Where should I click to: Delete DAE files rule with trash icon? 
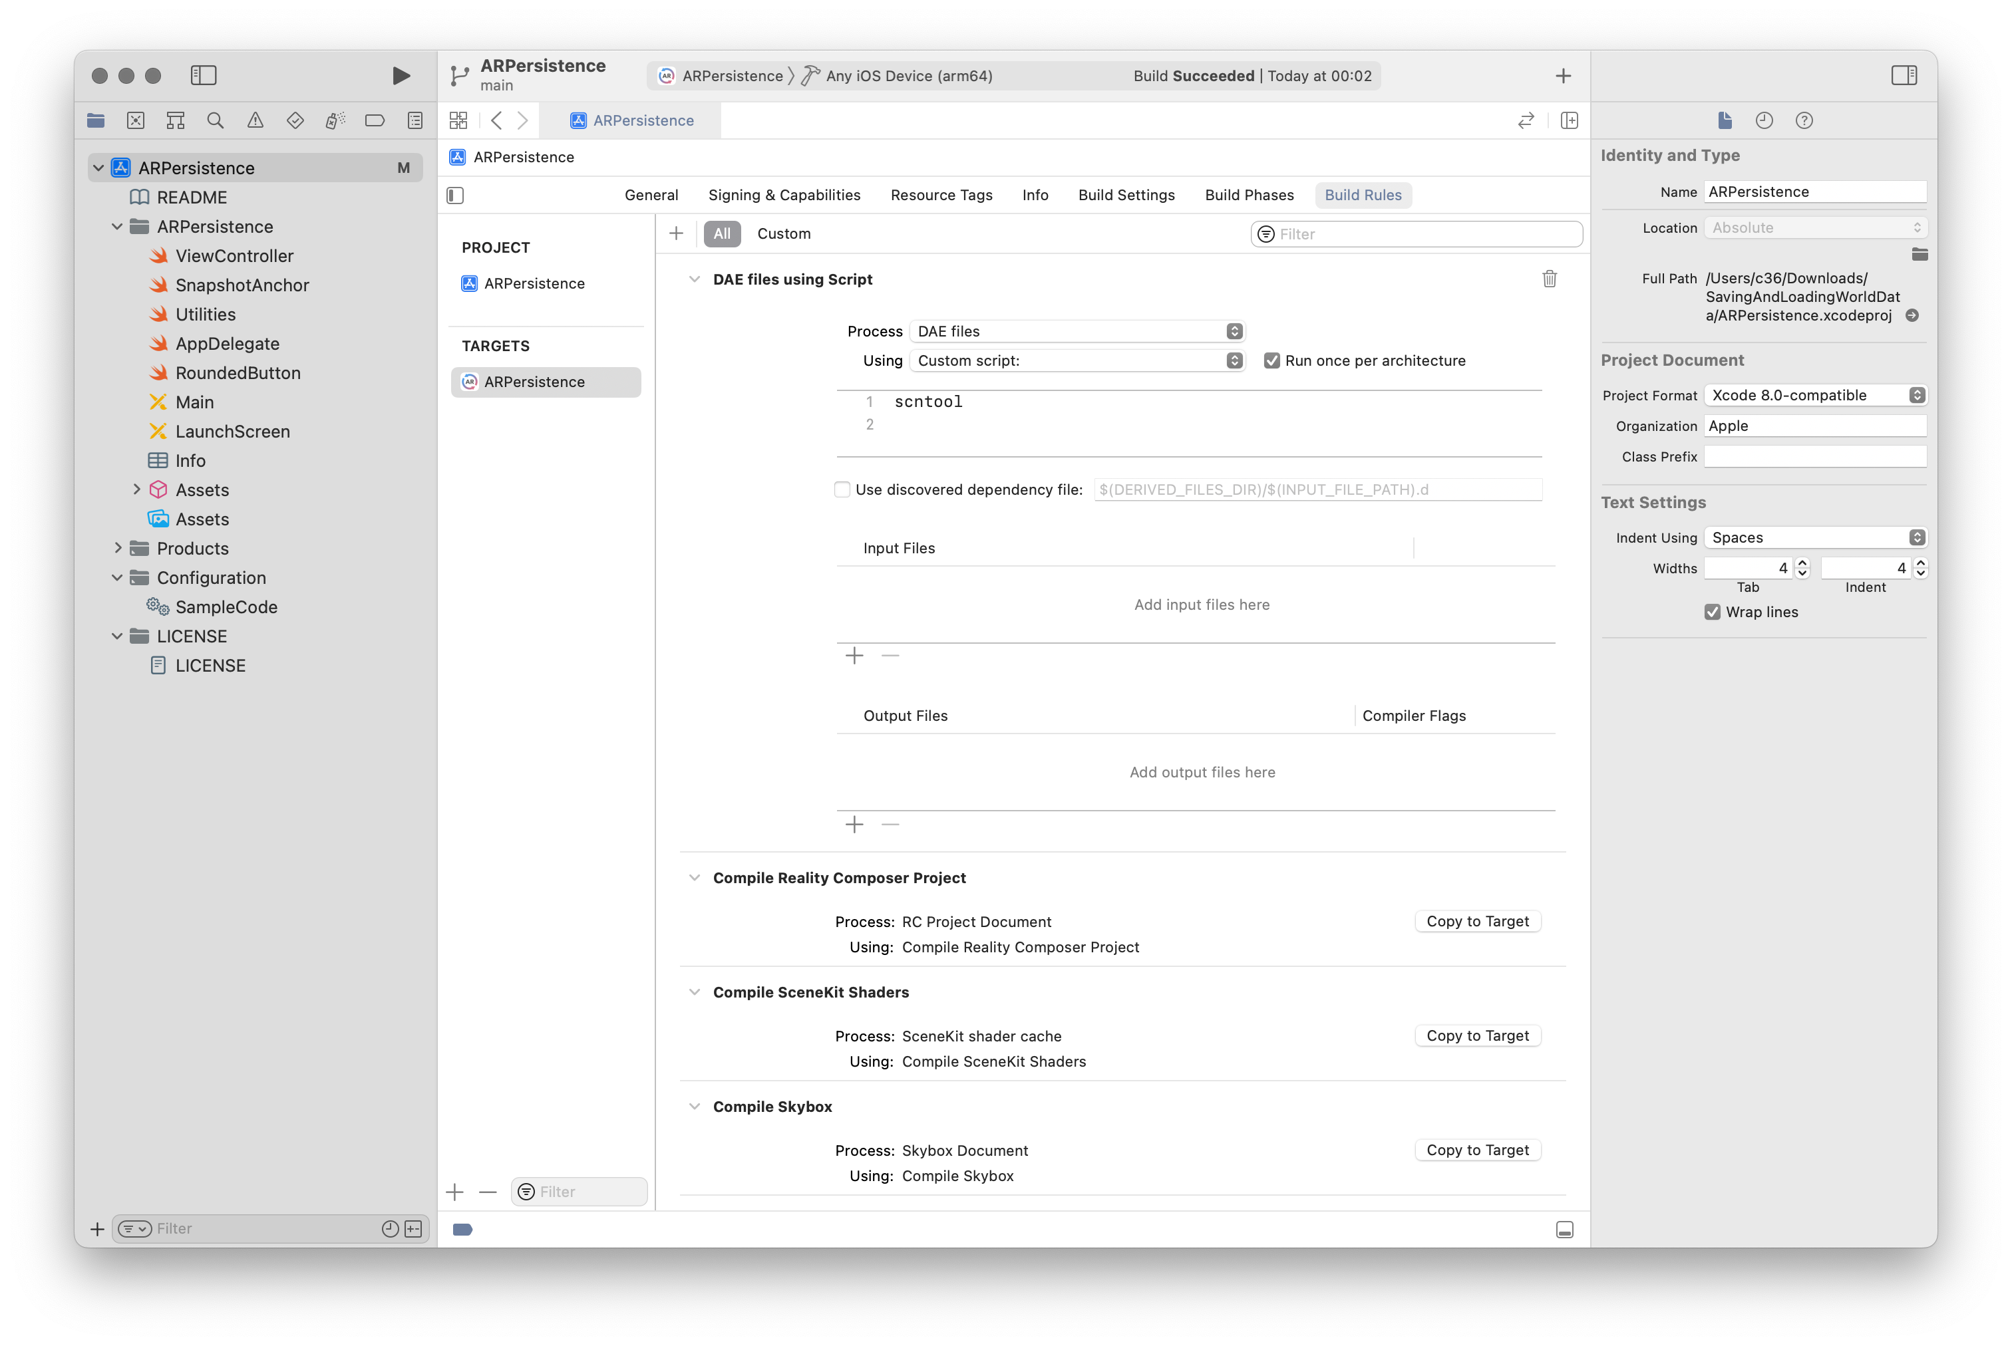point(1549,279)
